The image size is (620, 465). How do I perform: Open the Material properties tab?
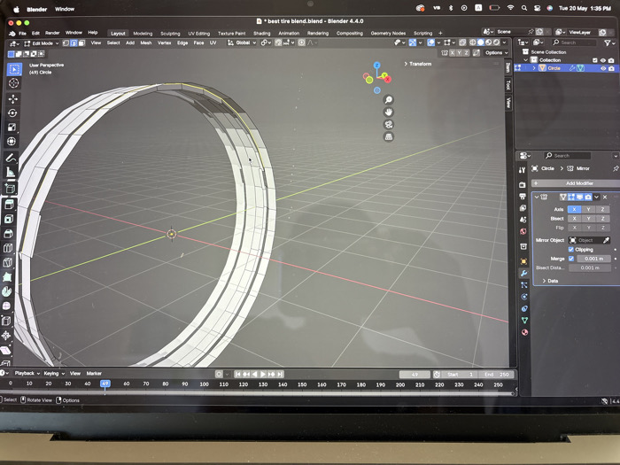524,332
